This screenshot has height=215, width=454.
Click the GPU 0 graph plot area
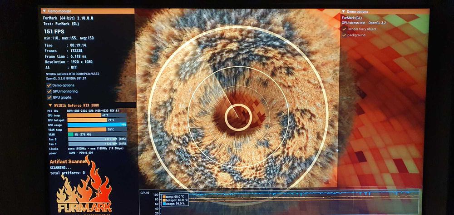click(289, 203)
